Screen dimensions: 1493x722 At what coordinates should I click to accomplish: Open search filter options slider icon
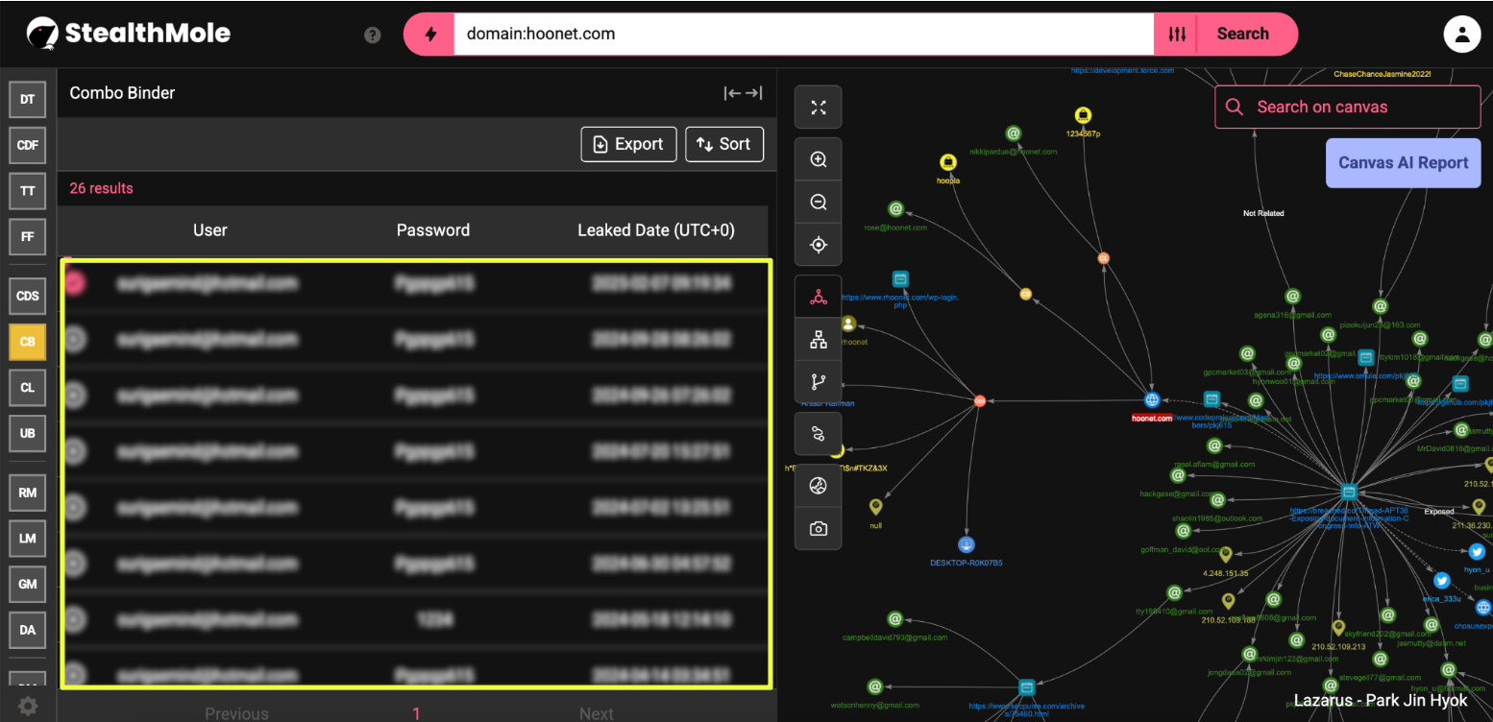(x=1177, y=35)
